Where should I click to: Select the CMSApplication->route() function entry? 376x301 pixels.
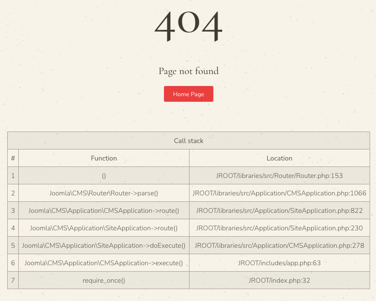(104, 211)
